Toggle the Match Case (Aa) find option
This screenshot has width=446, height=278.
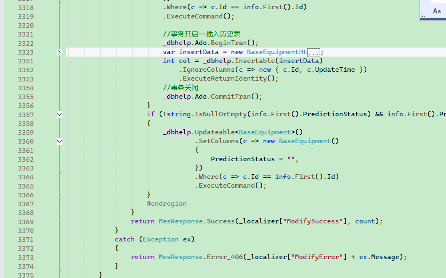click(x=437, y=11)
